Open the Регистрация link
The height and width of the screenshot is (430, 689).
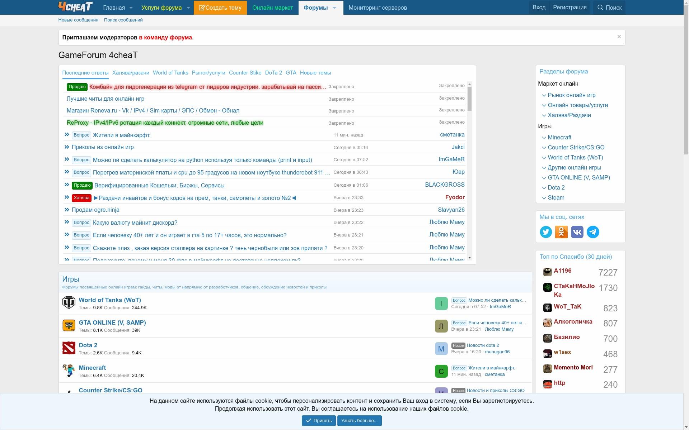click(570, 8)
